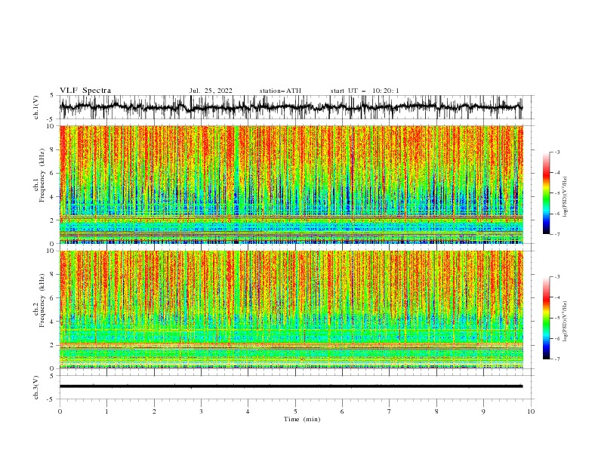Click the "2" tick on time axis

(x=154, y=411)
